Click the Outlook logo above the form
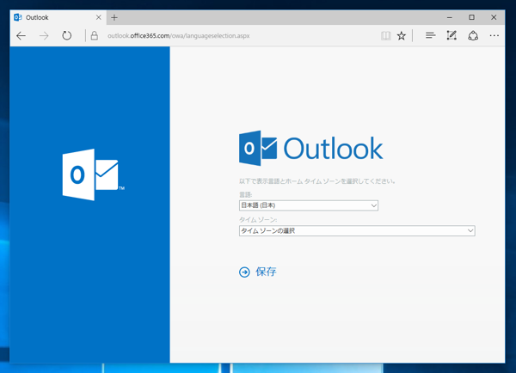The width and height of the screenshot is (516, 373). click(x=311, y=149)
